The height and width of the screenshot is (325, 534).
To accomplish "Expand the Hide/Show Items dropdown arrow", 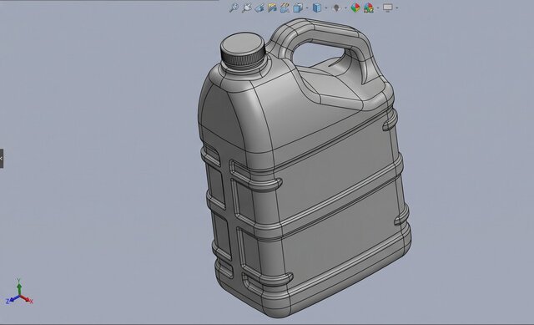I will tap(345, 8).
